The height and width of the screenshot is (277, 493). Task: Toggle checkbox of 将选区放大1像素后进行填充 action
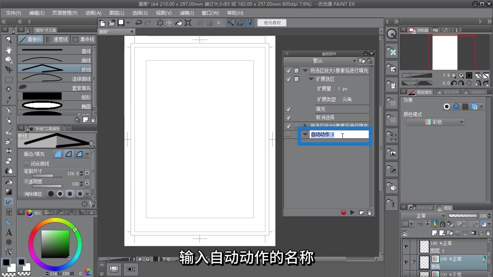[288, 70]
